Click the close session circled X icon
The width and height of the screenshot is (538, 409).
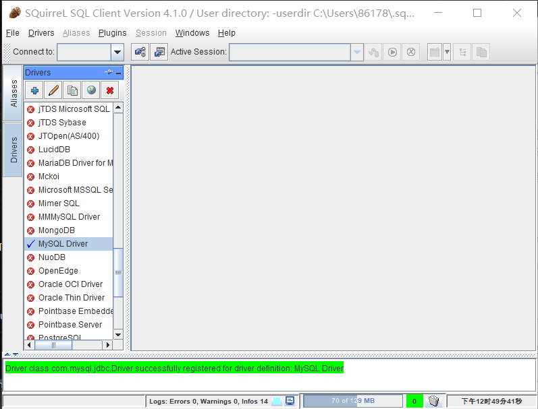[x=411, y=52]
